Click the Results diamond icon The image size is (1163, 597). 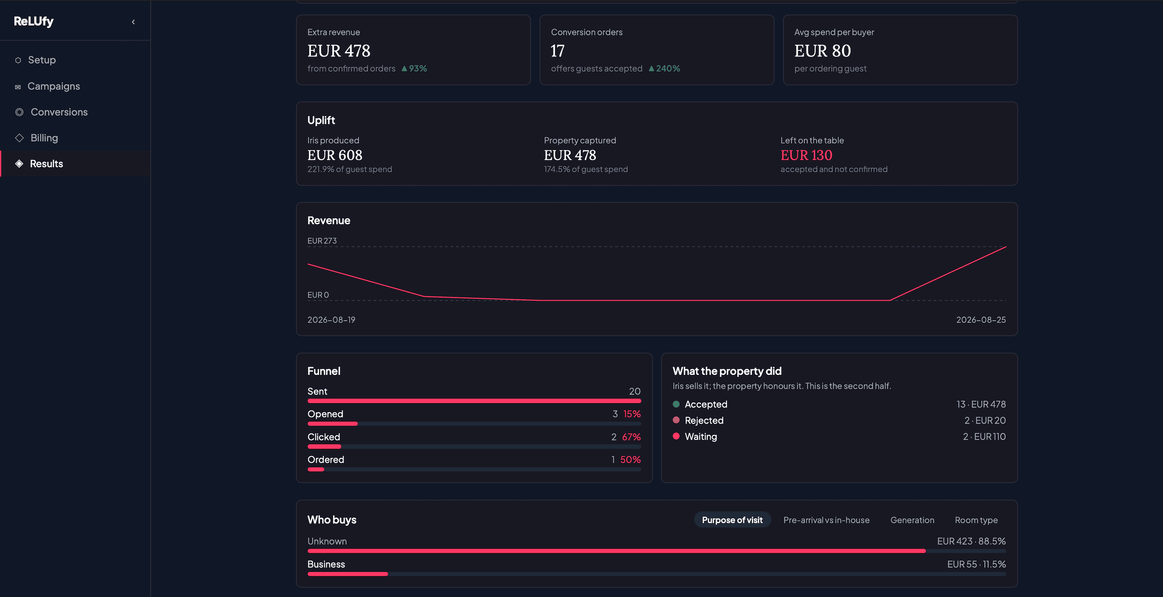point(20,163)
